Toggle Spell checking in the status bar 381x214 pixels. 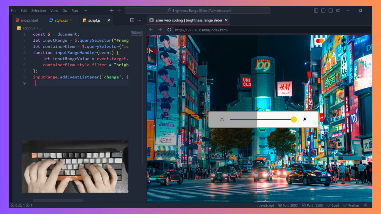click(333, 205)
